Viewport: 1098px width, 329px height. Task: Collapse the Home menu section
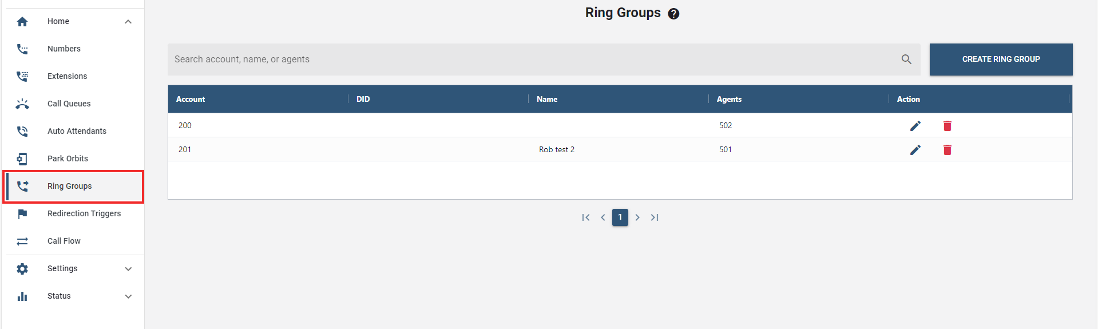[128, 22]
